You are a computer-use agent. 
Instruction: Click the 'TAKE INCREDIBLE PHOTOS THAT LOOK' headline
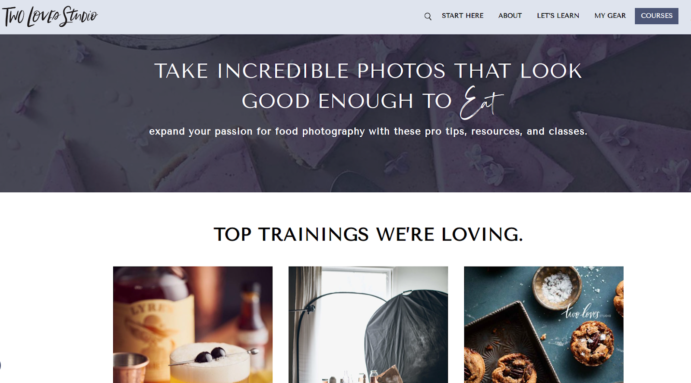pos(368,71)
